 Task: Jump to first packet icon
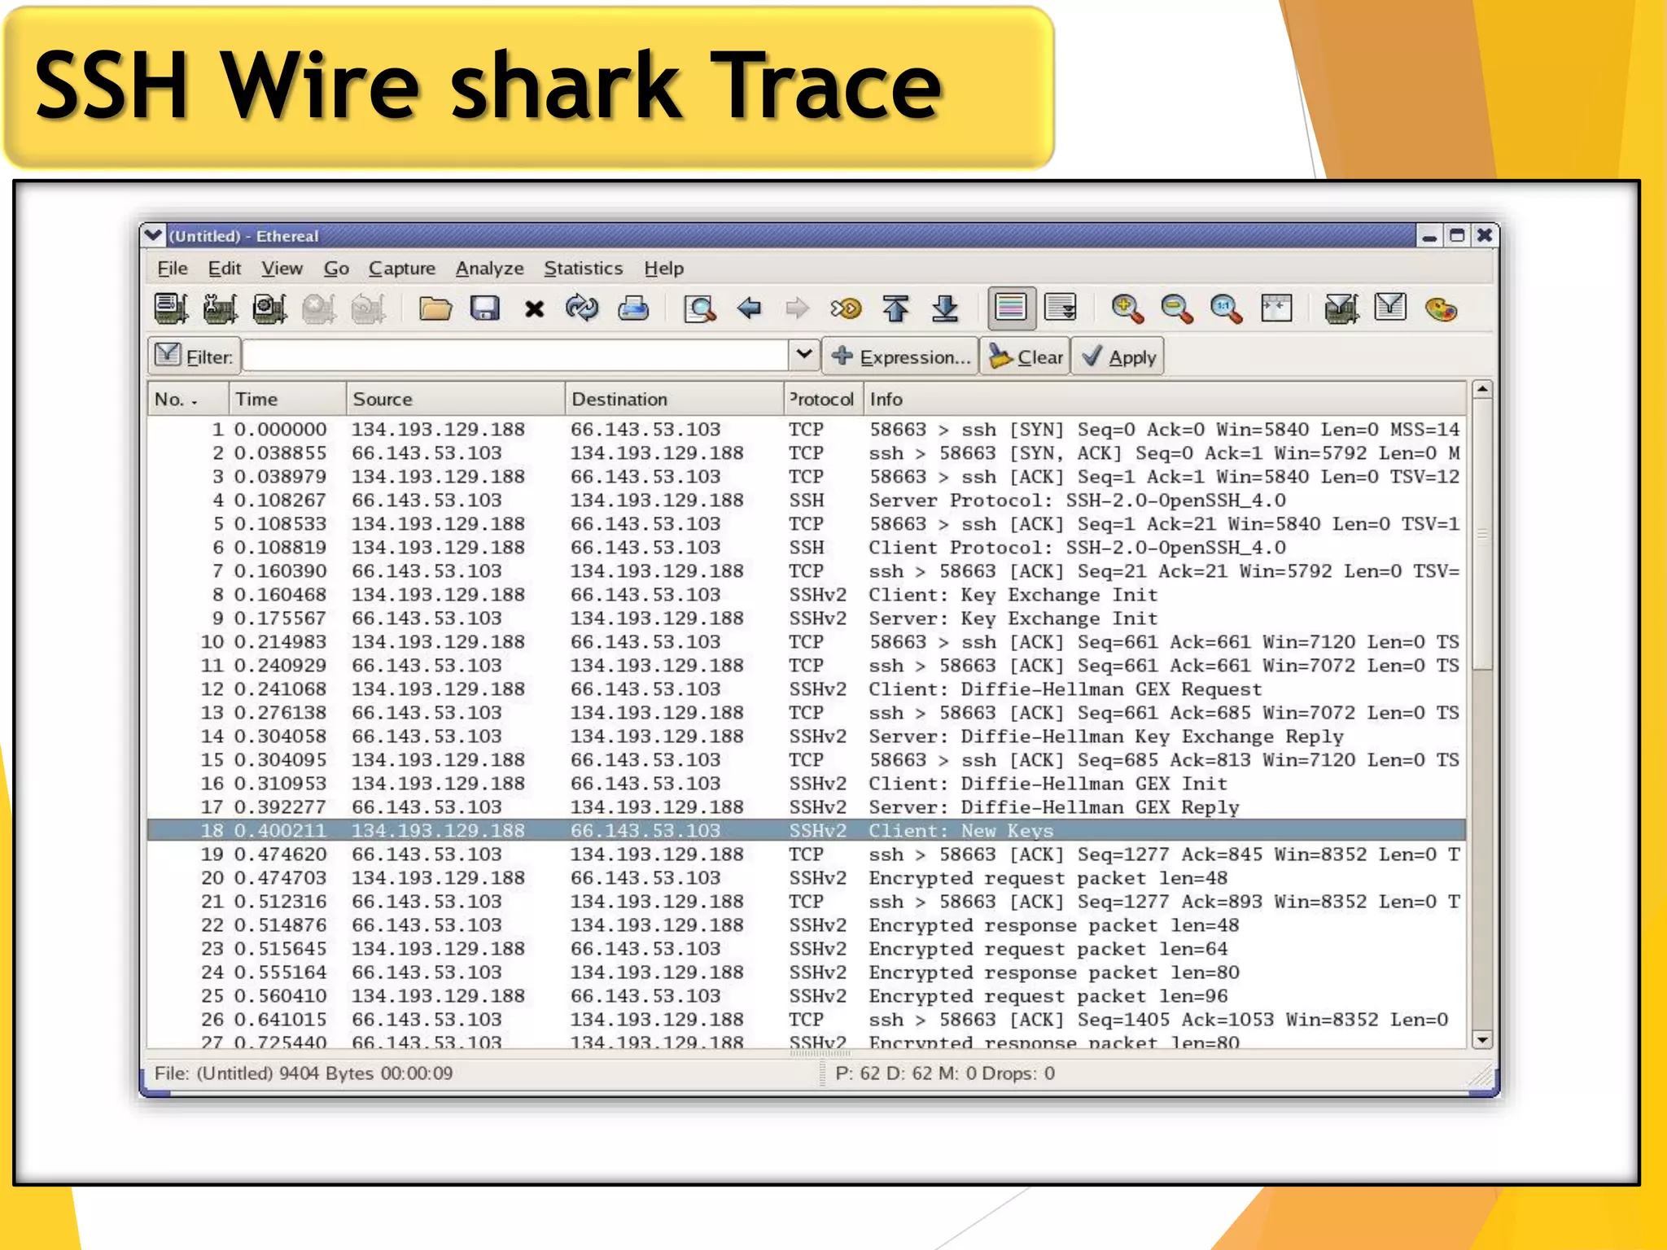click(895, 308)
